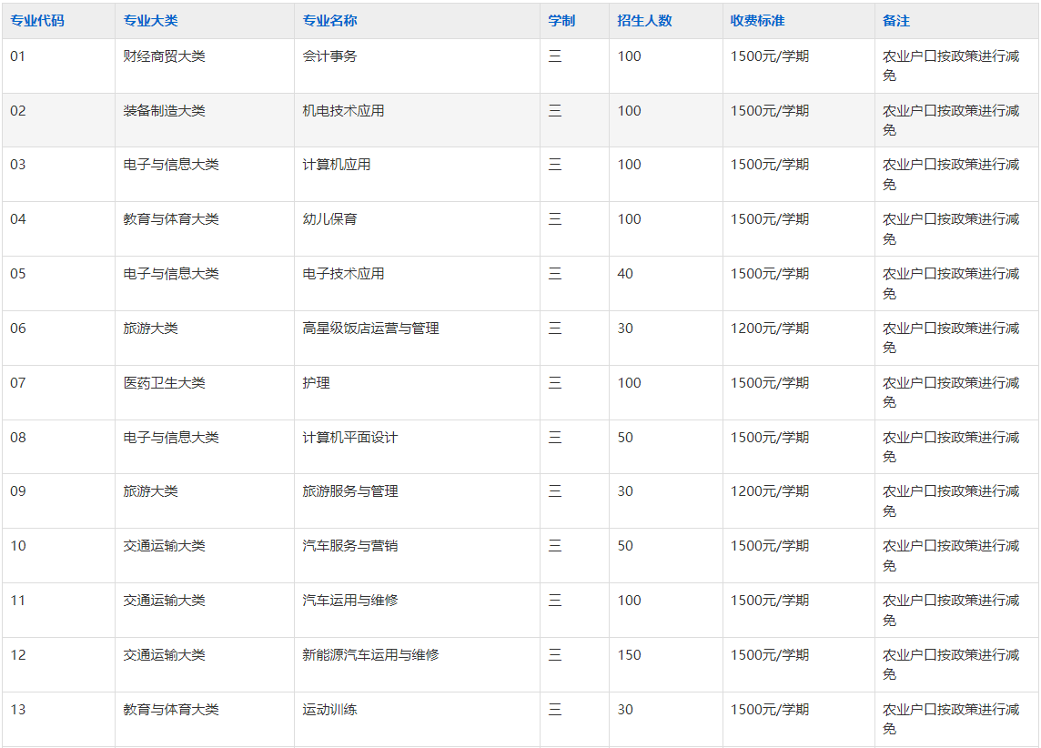Click the 1200元/学期 fee in row 06
The image size is (1041, 748).
pos(770,328)
